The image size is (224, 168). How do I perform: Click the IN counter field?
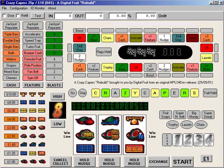63,16
